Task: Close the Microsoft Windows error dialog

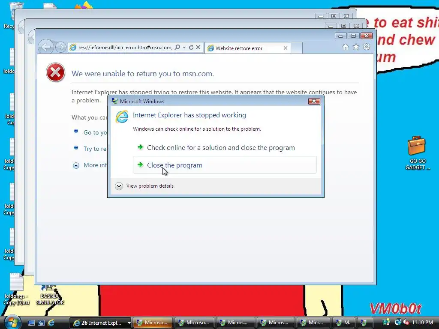Action: pos(314,101)
